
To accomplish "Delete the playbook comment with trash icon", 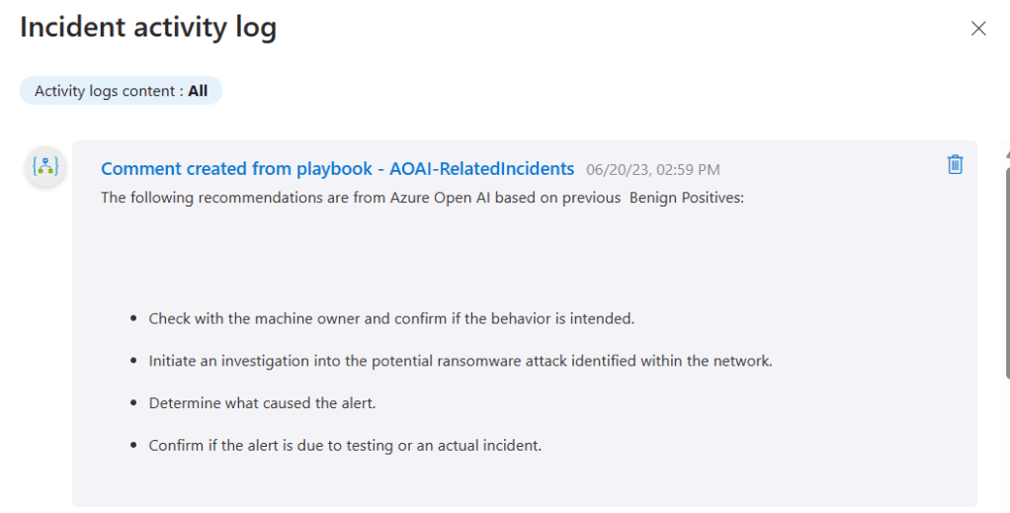I will pyautogui.click(x=955, y=165).
